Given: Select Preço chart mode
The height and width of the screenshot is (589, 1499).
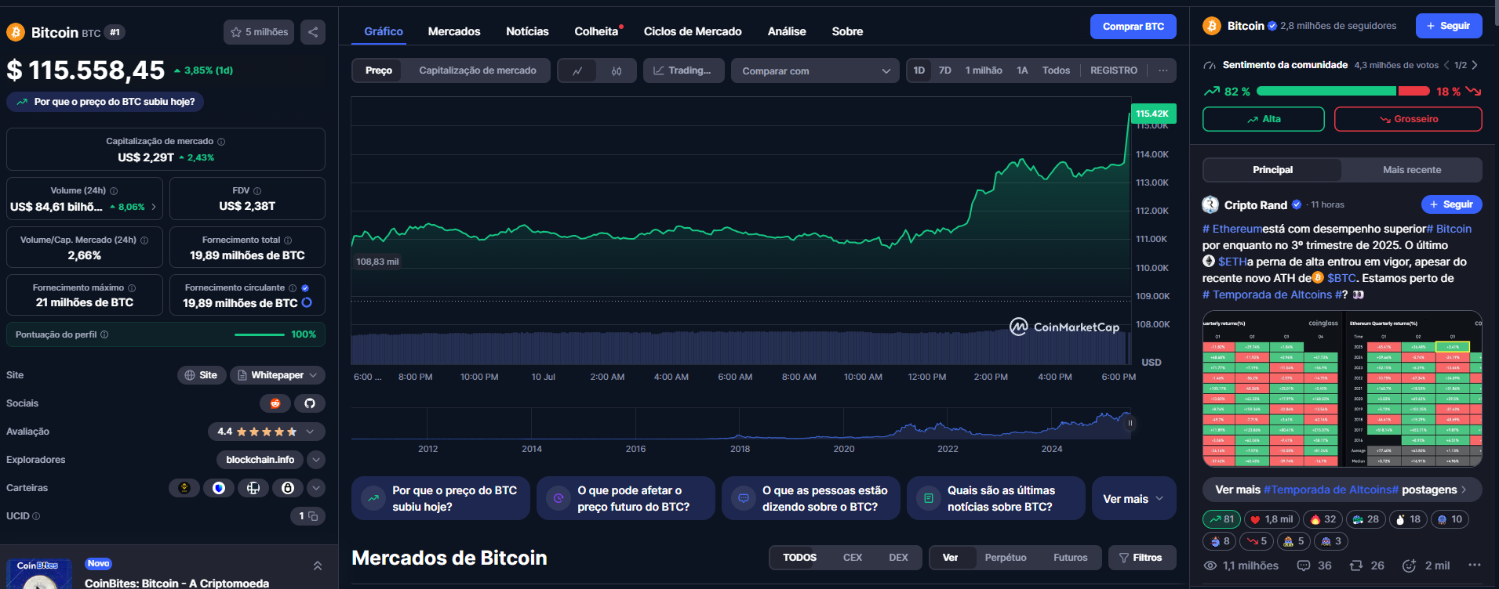Looking at the screenshot, I should (378, 70).
